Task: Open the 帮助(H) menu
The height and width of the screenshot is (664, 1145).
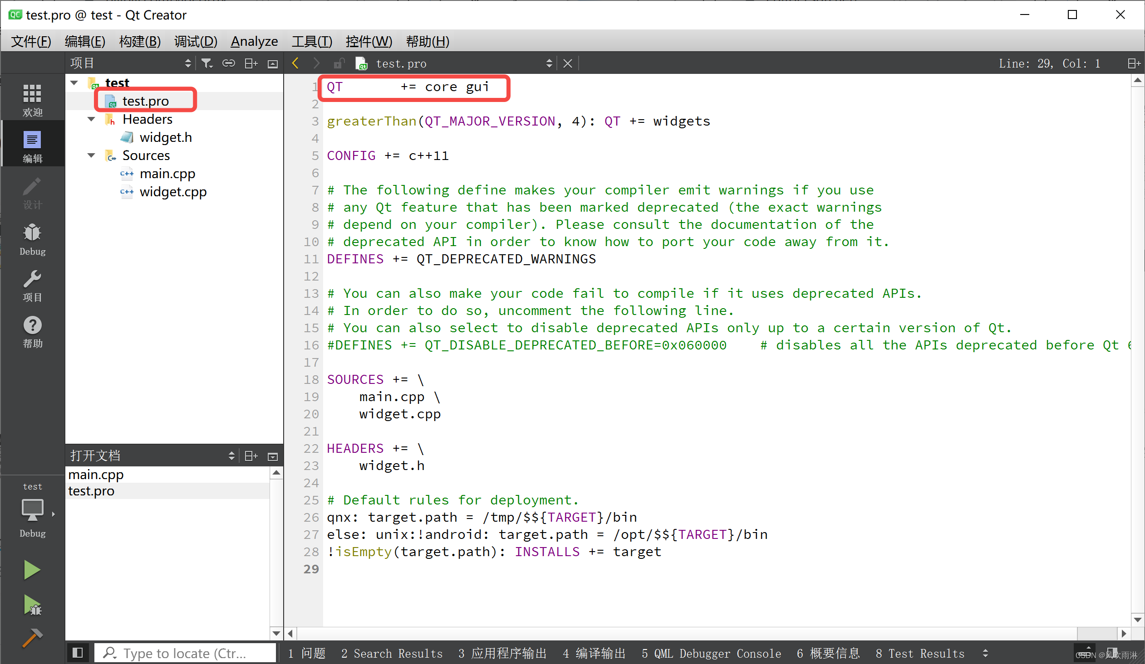Action: [428, 41]
